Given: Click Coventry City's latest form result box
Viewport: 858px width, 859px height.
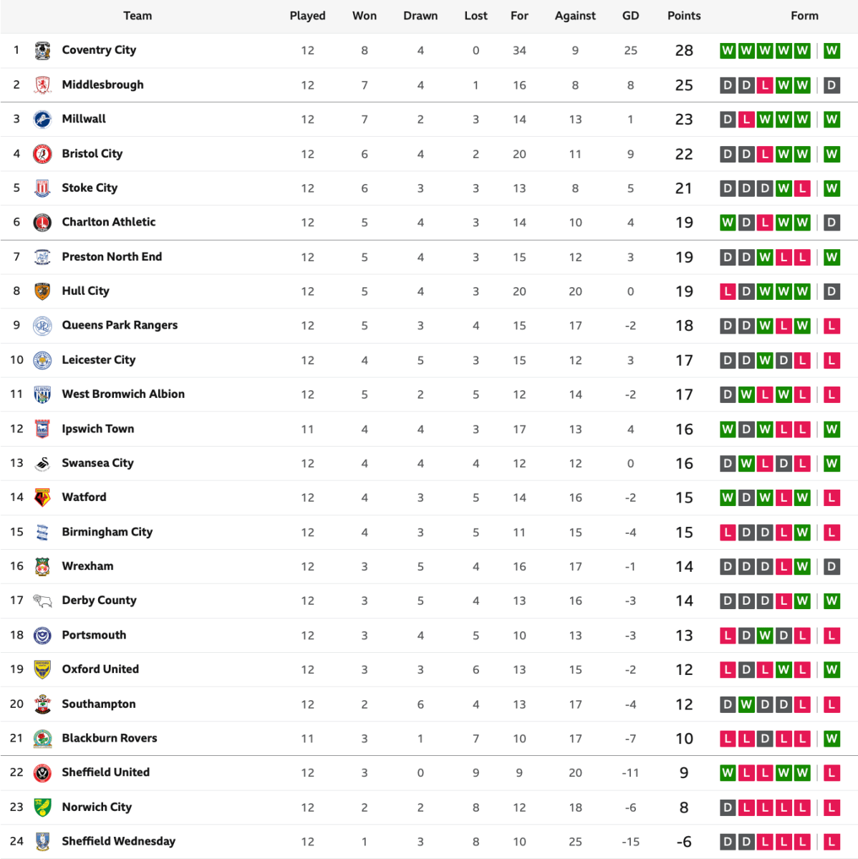Looking at the screenshot, I should tap(832, 51).
